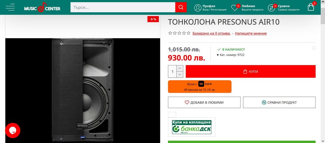Open the Любими heart icon in header
The image size is (325, 143).
click(235, 8)
